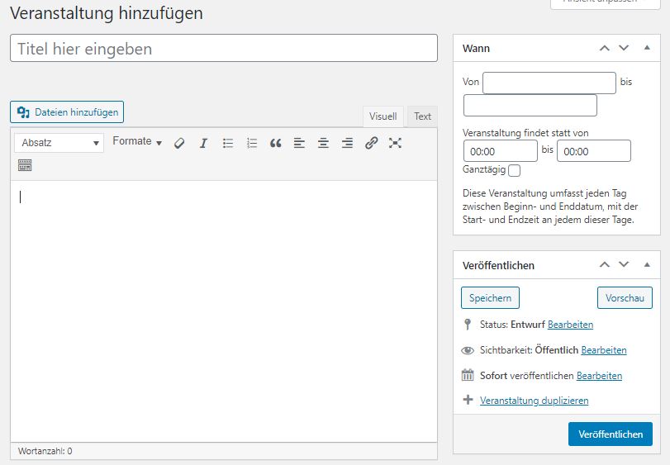Image resolution: width=670 pixels, height=465 pixels.
Task: Apply blockquote formatting
Action: (276, 143)
